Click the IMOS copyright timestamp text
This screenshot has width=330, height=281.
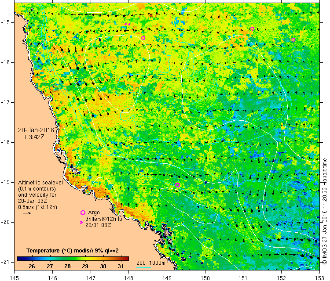click(x=325, y=212)
